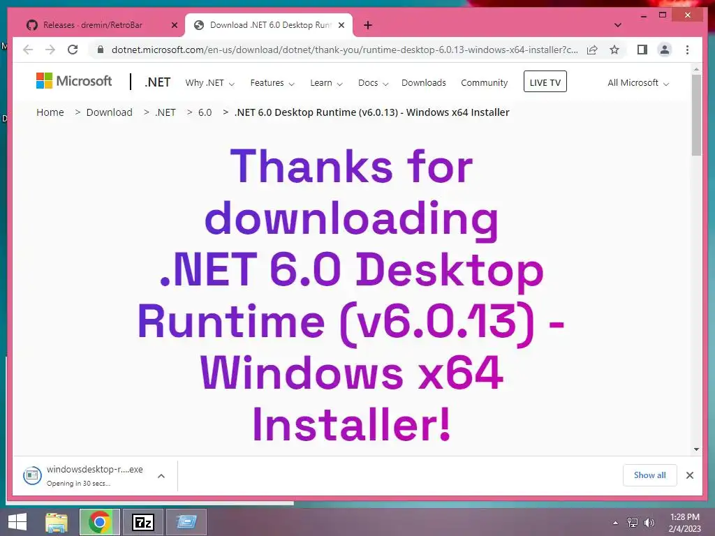Click the globe favicon on .NET tab
Image resolution: width=715 pixels, height=536 pixels.
199,25
